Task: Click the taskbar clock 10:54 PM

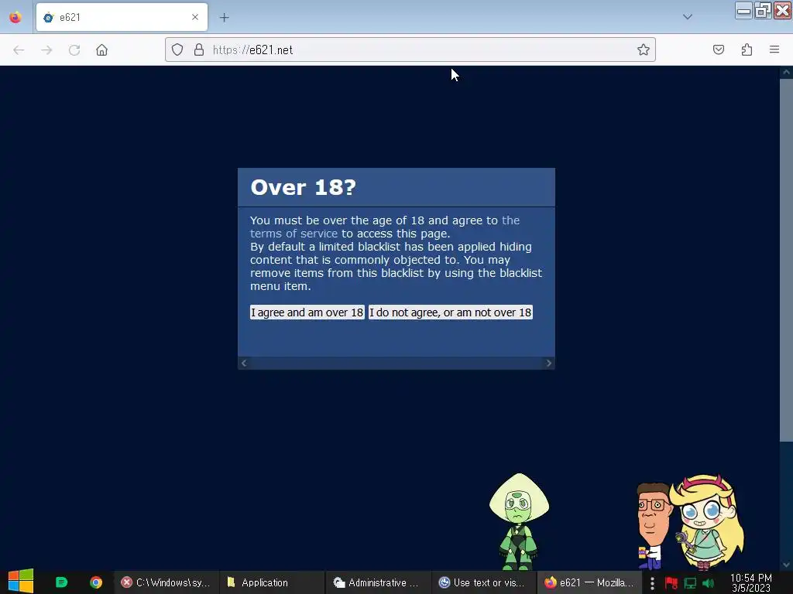Action: 751,583
